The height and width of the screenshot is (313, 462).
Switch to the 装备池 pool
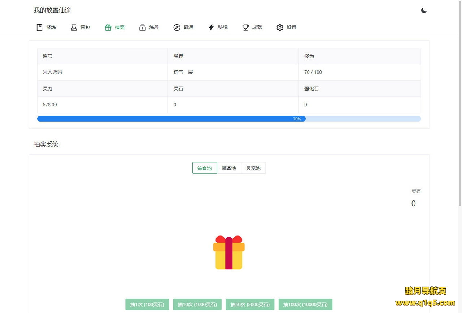tap(229, 168)
